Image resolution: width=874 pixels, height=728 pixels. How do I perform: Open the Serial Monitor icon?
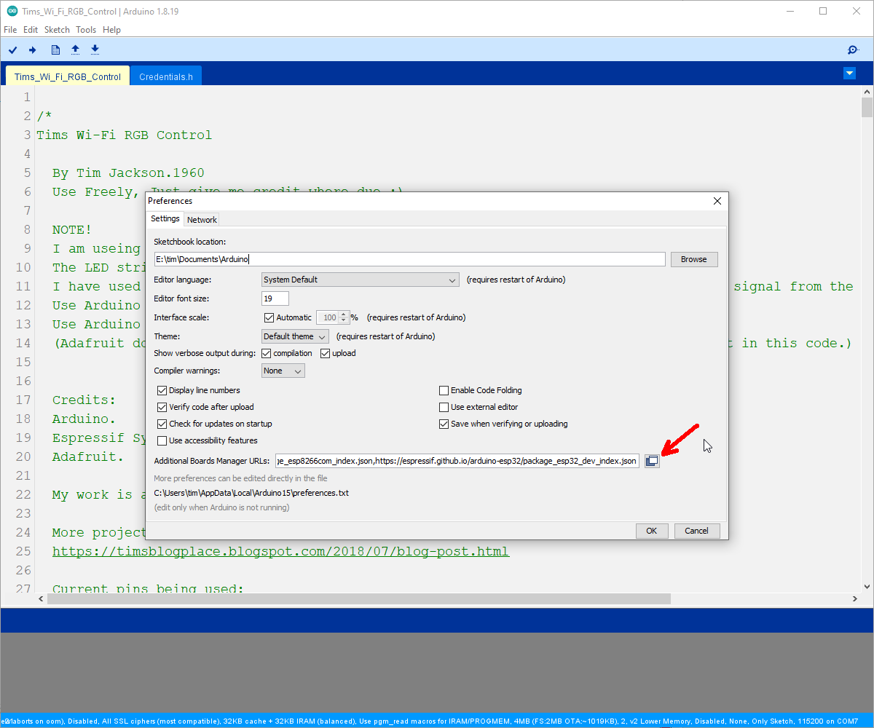[x=853, y=50]
